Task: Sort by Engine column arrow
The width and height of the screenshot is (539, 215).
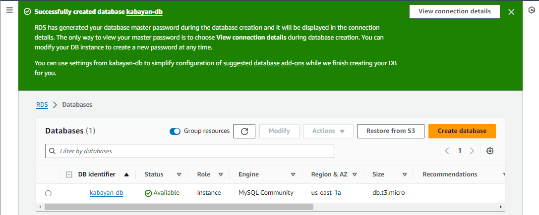Action: (293, 174)
